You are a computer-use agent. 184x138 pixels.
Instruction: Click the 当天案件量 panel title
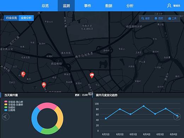pyautogui.click(x=11, y=95)
